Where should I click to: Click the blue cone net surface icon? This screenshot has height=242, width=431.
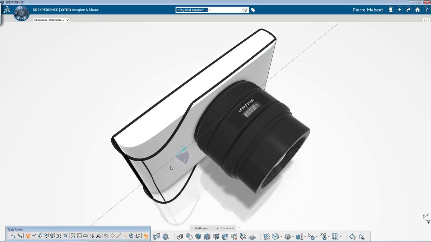coord(166,237)
